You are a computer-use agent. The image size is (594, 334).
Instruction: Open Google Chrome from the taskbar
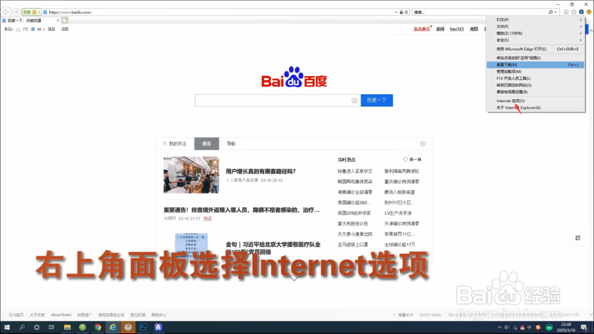coord(98,327)
